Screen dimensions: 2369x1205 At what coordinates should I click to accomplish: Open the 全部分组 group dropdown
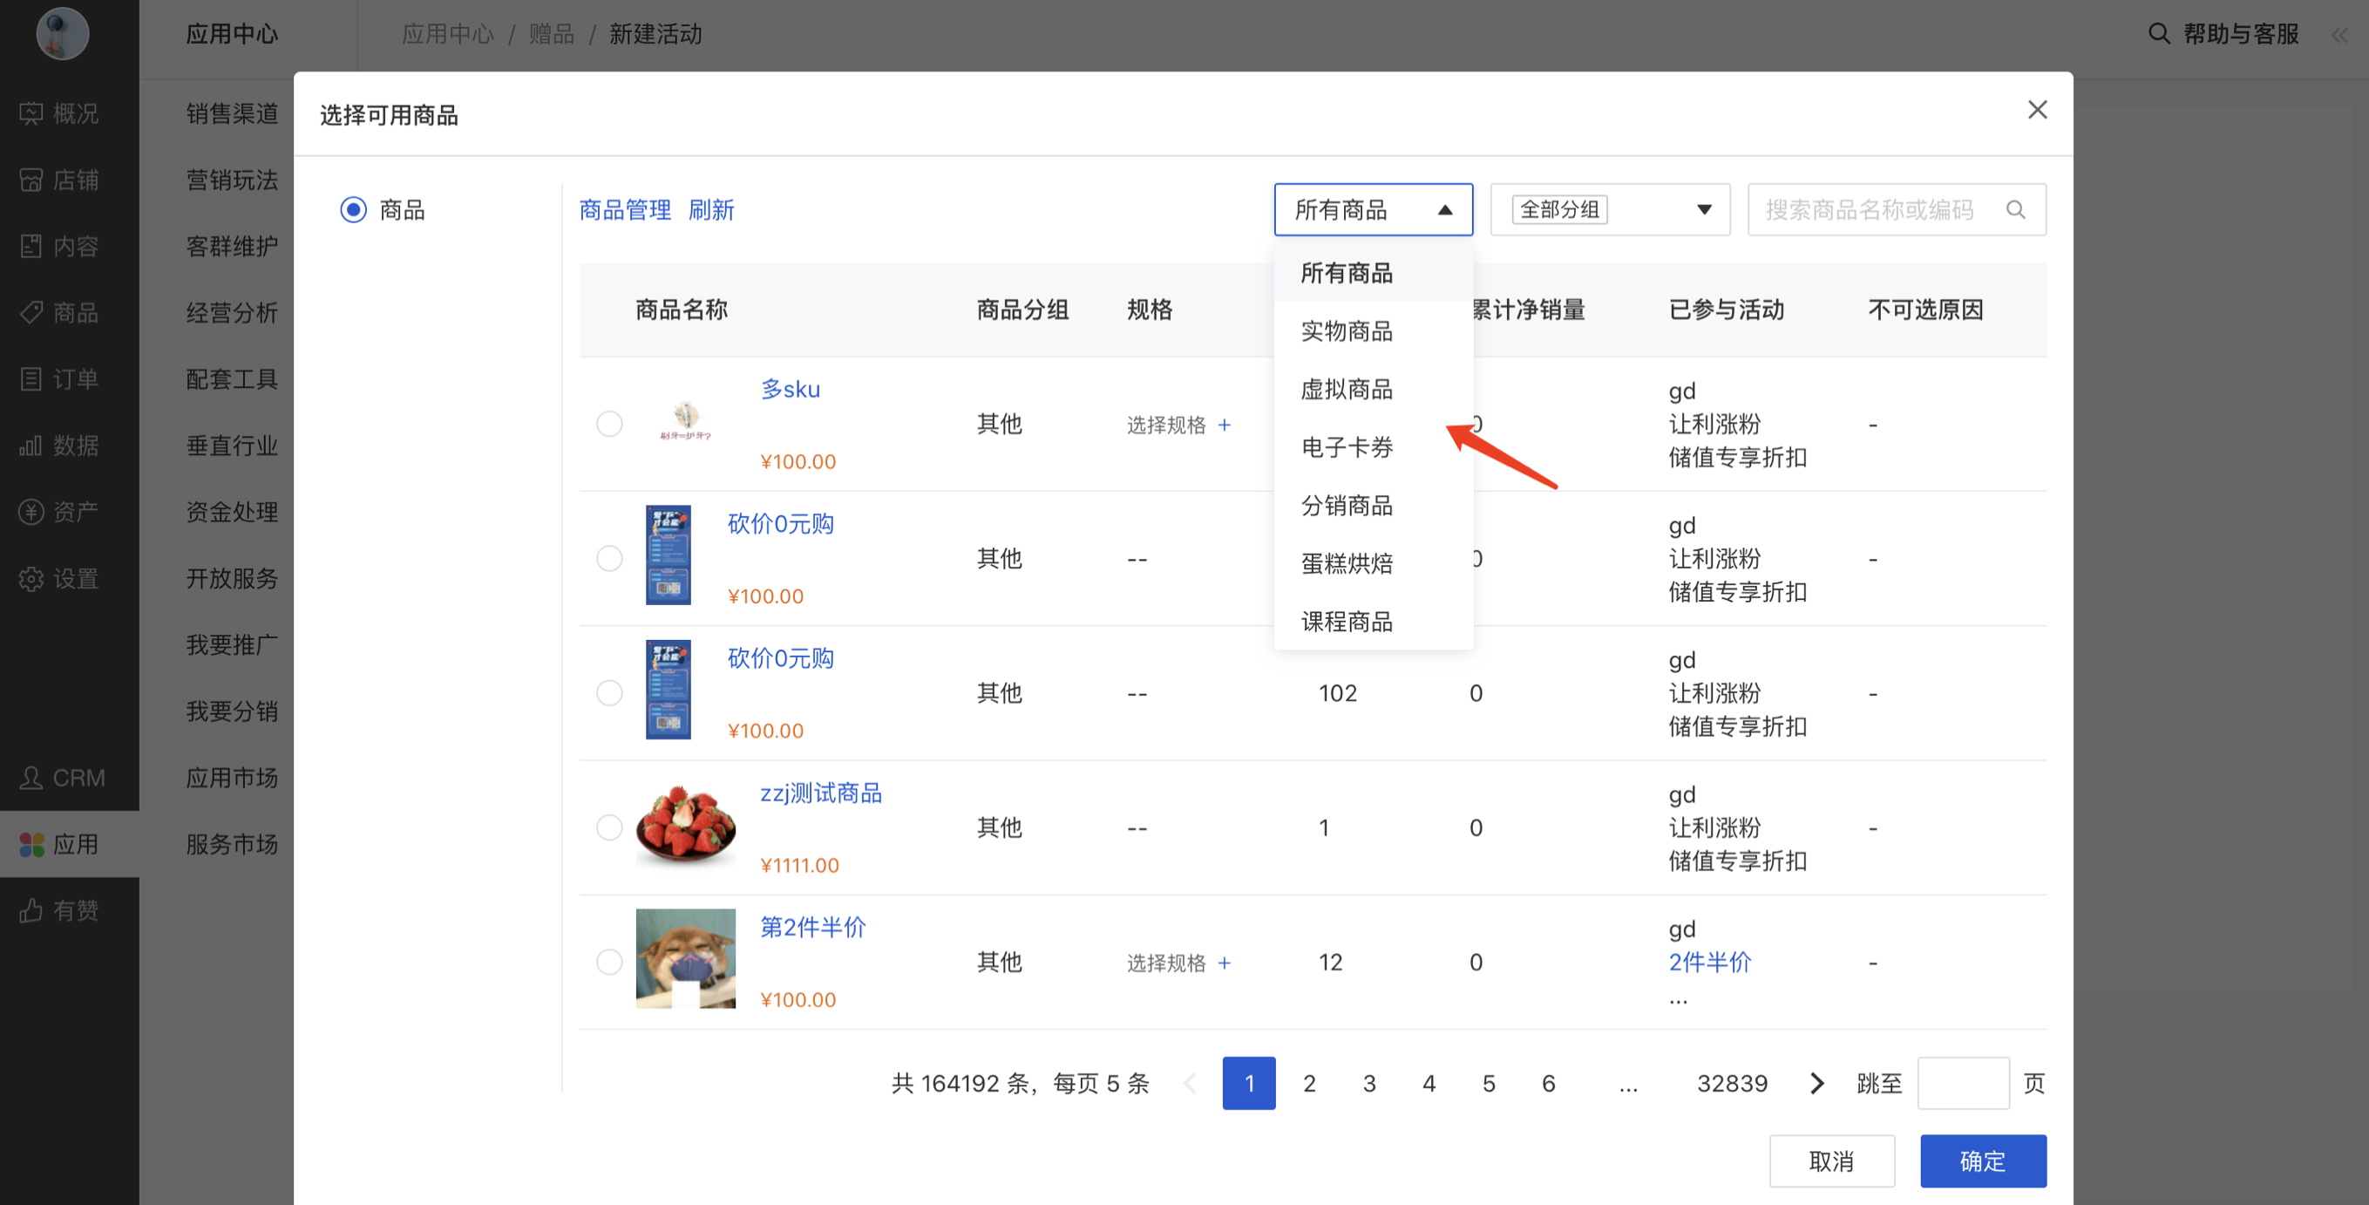[1611, 210]
